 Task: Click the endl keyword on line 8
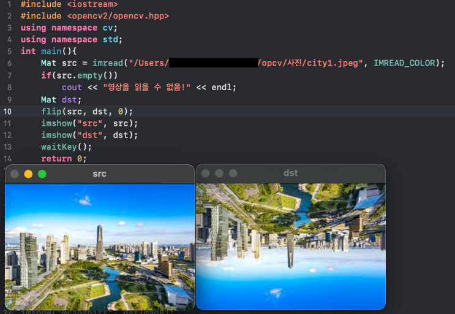[222, 88]
